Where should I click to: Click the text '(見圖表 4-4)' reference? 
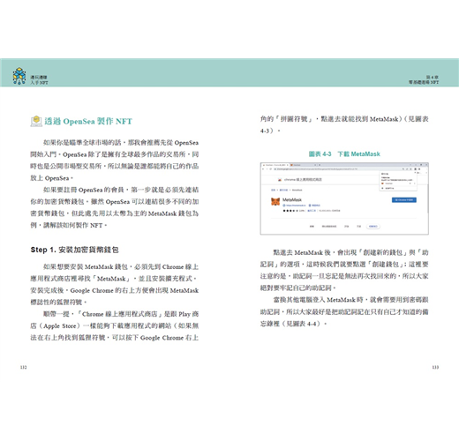tap(301, 324)
